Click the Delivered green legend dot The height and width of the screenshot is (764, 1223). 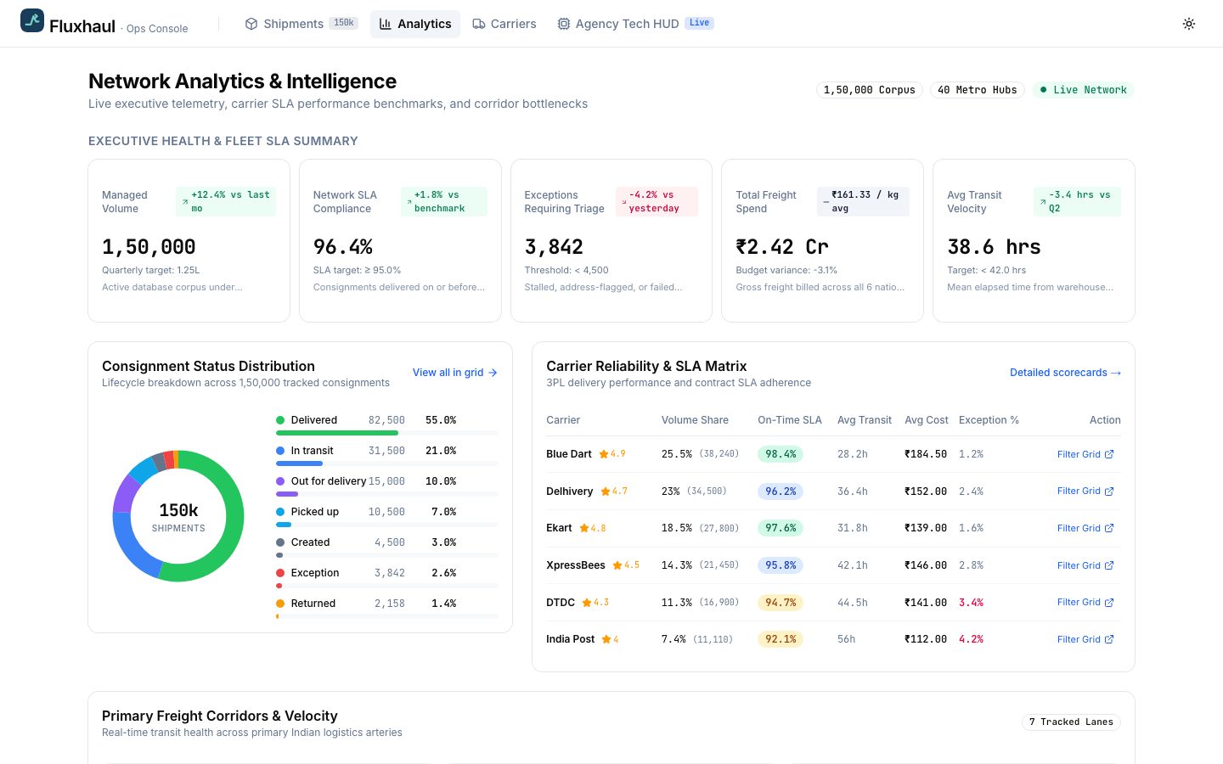[x=280, y=420]
